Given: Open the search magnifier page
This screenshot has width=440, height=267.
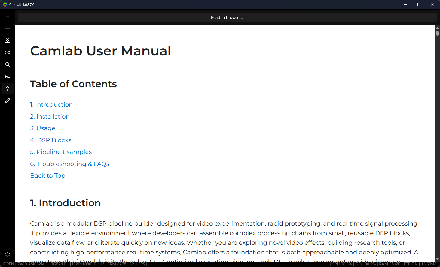Looking at the screenshot, I should 8,64.
